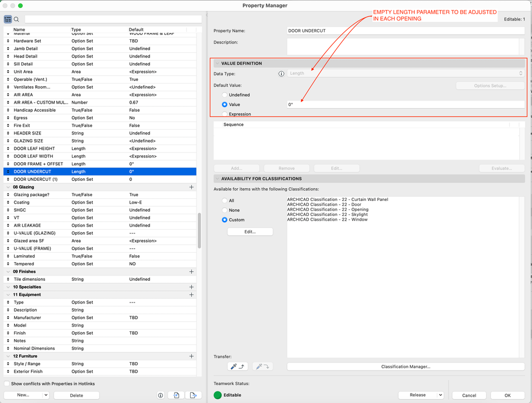Viewport: 532px width, 403px height.
Task: Click the property search input field
Action: [113, 19]
